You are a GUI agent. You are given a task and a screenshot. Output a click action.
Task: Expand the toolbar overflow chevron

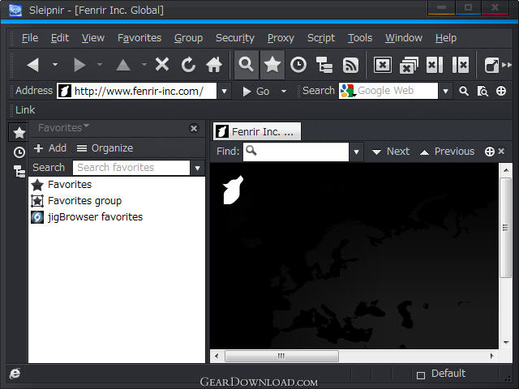pos(506,65)
